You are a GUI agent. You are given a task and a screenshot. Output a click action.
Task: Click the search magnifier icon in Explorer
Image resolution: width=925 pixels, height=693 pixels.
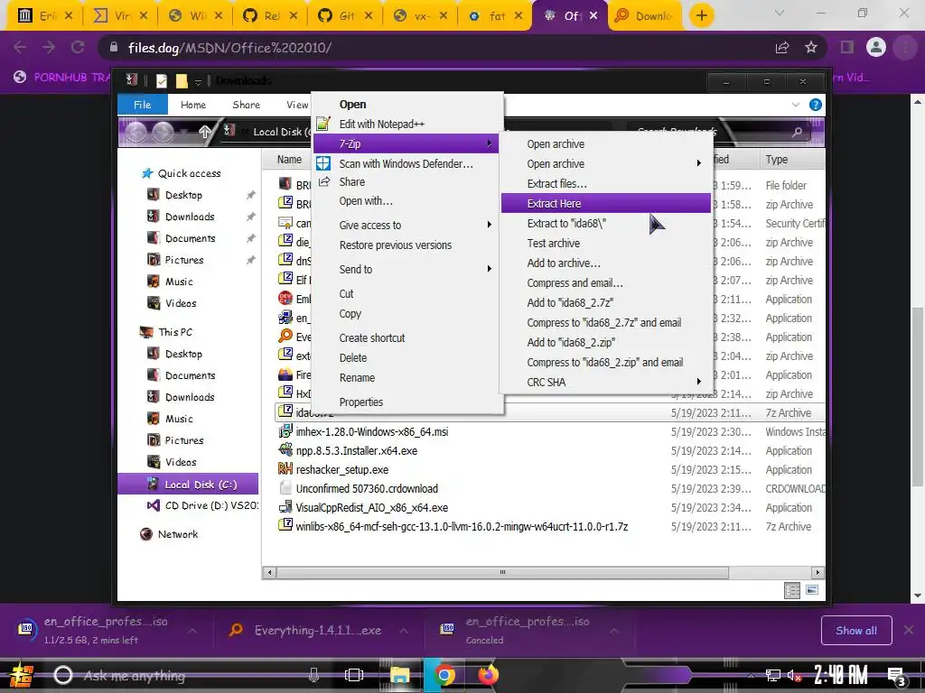pyautogui.click(x=797, y=132)
